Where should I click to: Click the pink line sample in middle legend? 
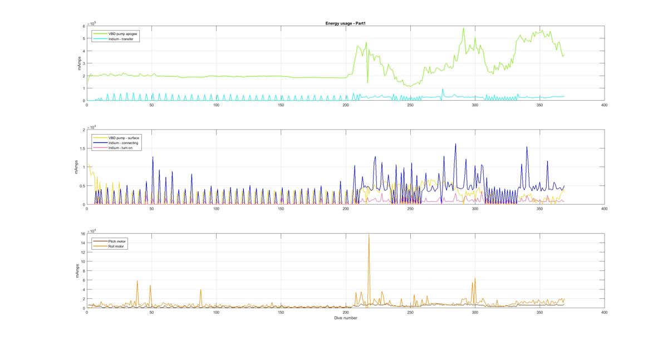point(101,148)
